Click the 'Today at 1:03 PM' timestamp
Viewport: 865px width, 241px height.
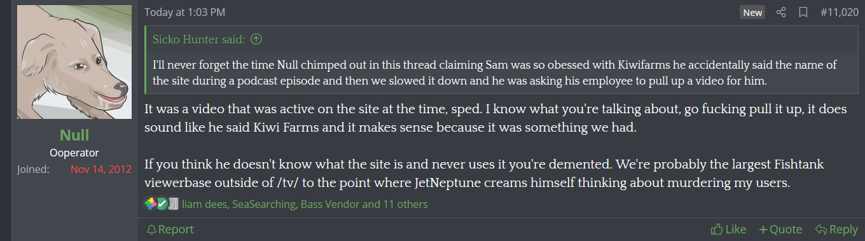click(x=184, y=12)
